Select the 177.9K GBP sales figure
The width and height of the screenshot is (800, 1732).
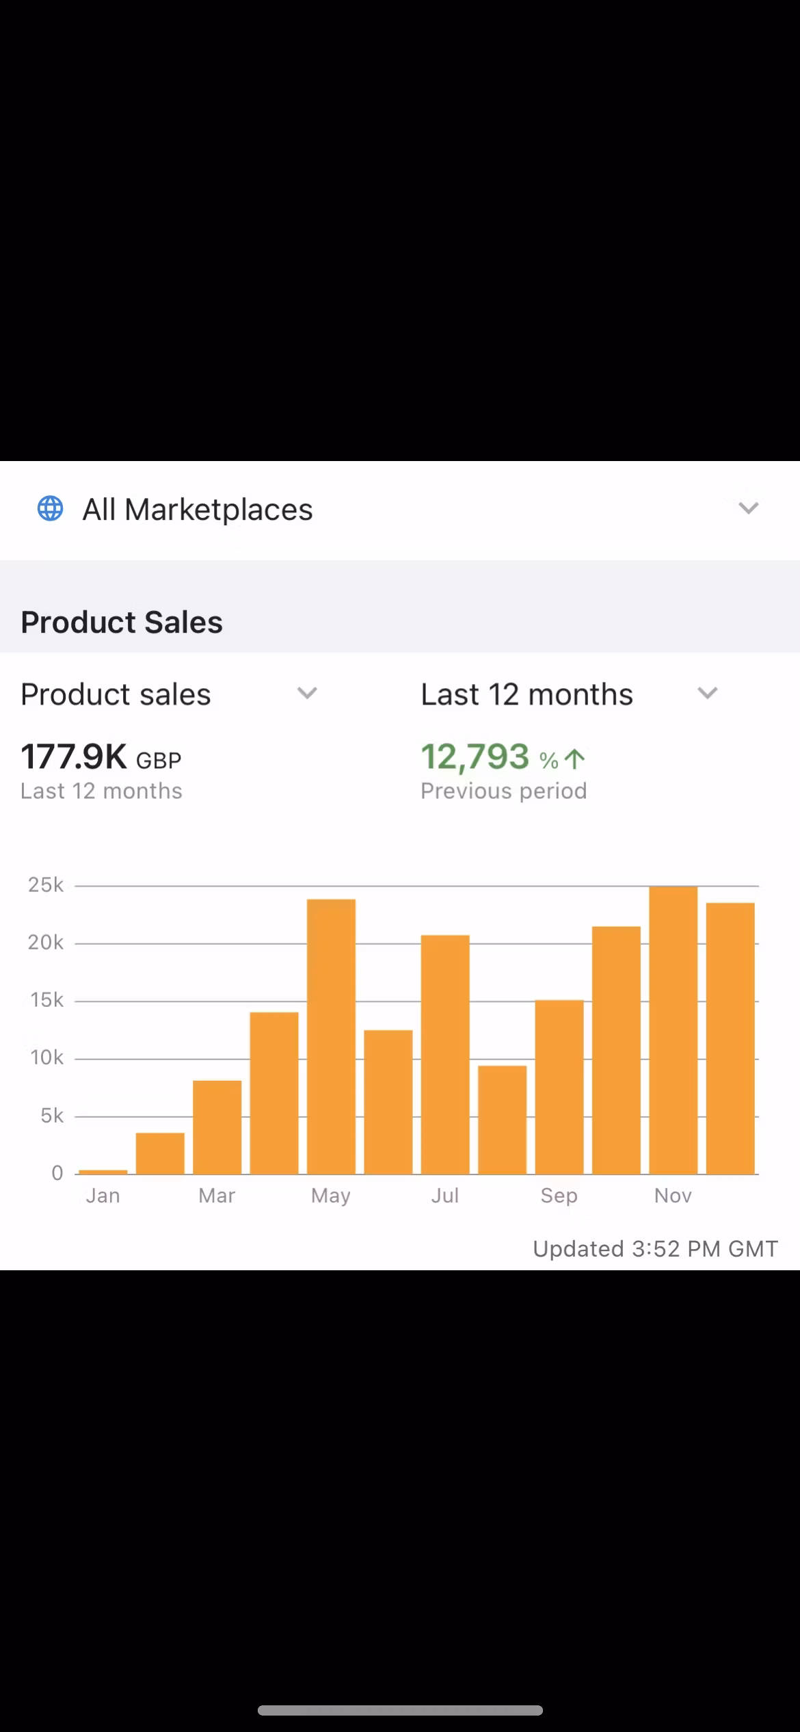[x=74, y=756]
